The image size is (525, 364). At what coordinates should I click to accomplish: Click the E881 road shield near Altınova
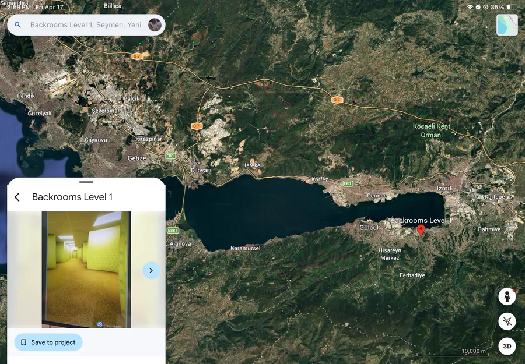coord(173,230)
